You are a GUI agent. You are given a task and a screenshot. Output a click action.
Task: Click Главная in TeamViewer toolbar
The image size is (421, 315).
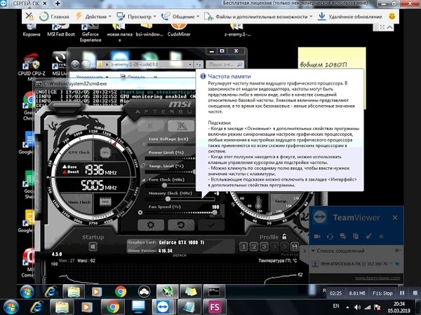pos(55,16)
